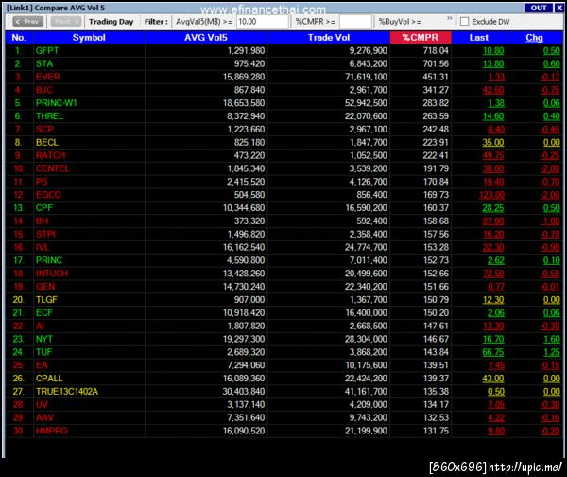Click PRINC-W1 AVG Vol5 value 18,653,580
This screenshot has width=567, height=477.
[x=244, y=103]
